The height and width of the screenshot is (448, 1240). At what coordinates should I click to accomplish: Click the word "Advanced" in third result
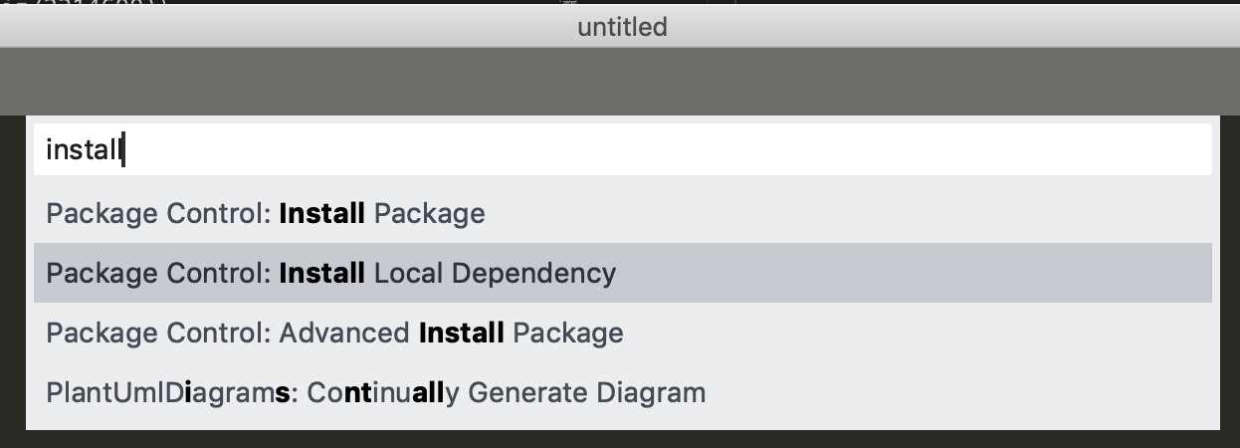pos(344,333)
